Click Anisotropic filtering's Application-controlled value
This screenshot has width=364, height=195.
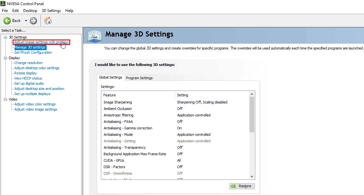click(193, 115)
